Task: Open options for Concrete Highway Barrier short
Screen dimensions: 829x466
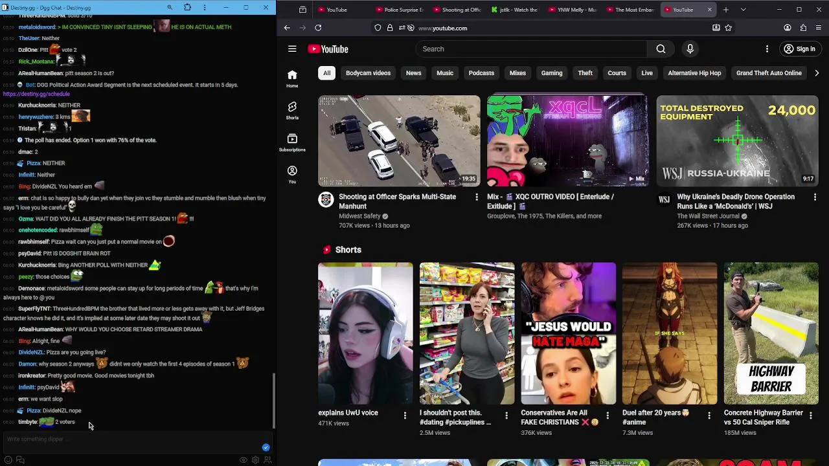Action: [810, 415]
